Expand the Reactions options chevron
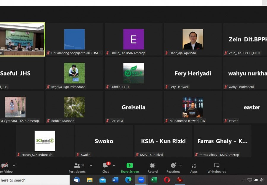267x185 pixels. tap(180, 165)
